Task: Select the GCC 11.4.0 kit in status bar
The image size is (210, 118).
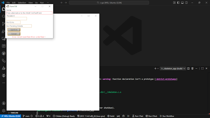Action: click(91, 116)
